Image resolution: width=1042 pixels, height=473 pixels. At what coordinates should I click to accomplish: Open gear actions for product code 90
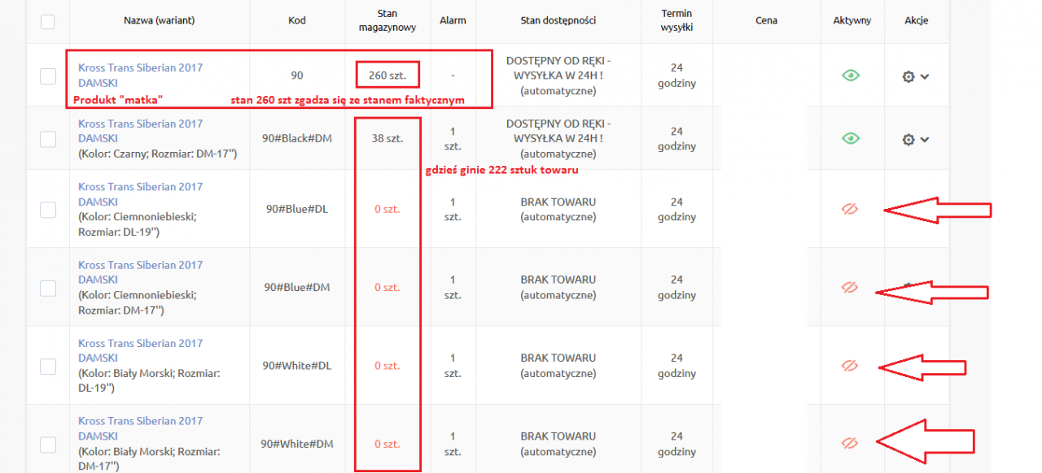[x=908, y=76]
